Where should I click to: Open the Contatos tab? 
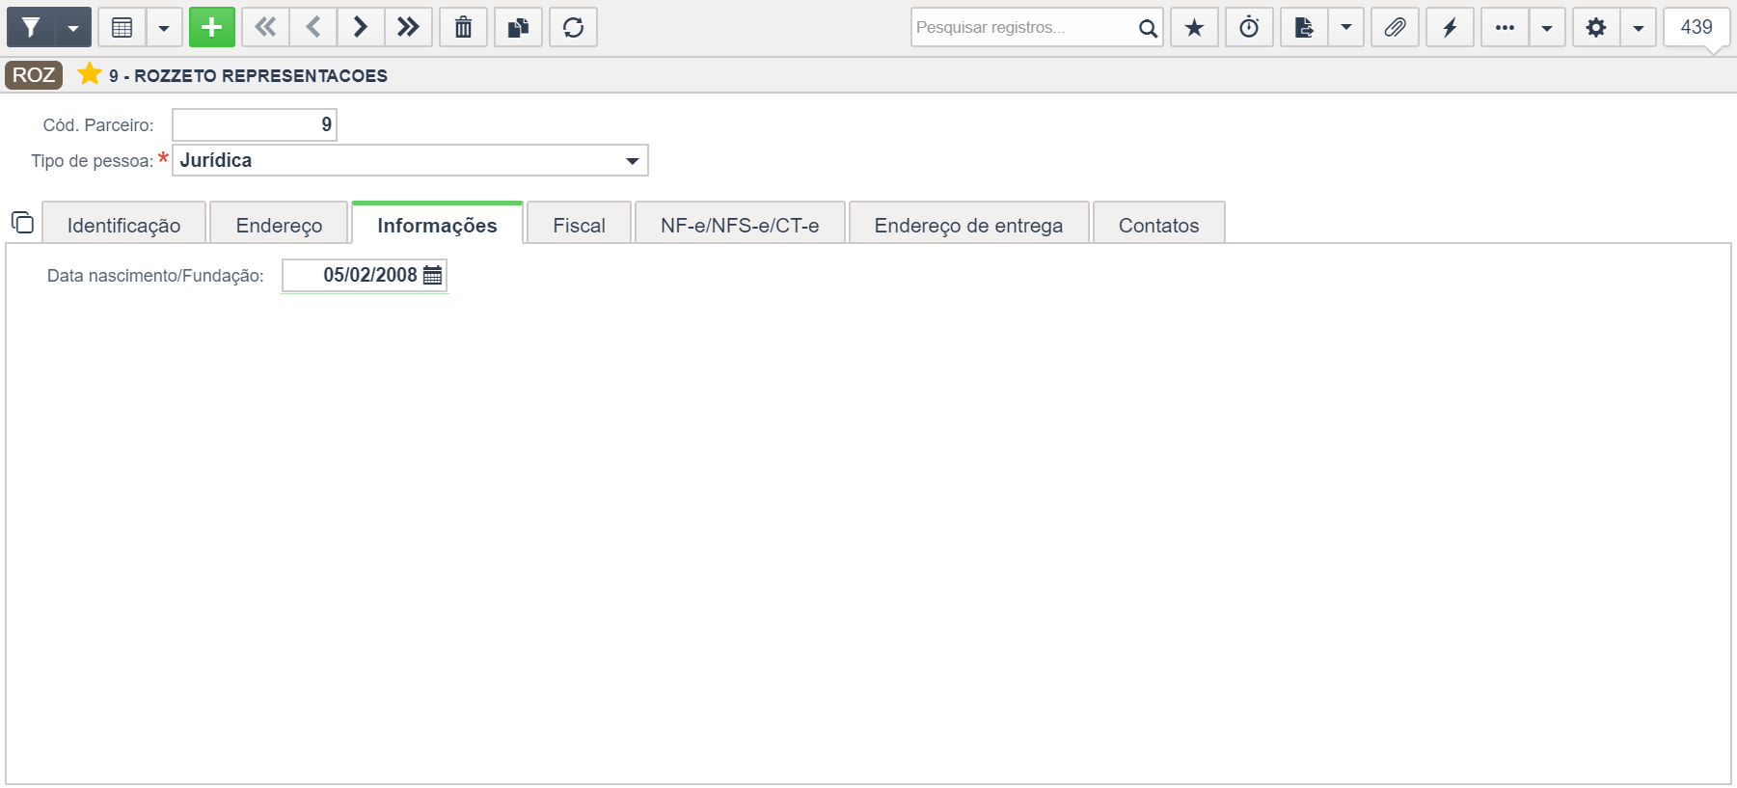coord(1159,223)
